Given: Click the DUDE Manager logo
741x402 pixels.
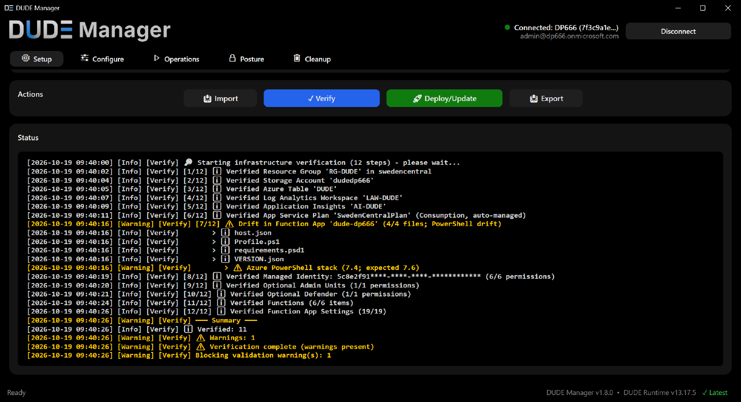Looking at the screenshot, I should coord(90,30).
